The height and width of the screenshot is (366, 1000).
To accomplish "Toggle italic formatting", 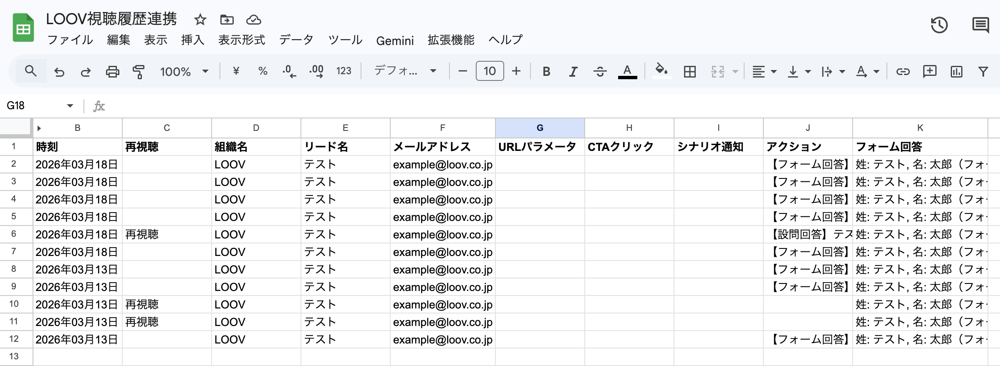I will pos(573,72).
